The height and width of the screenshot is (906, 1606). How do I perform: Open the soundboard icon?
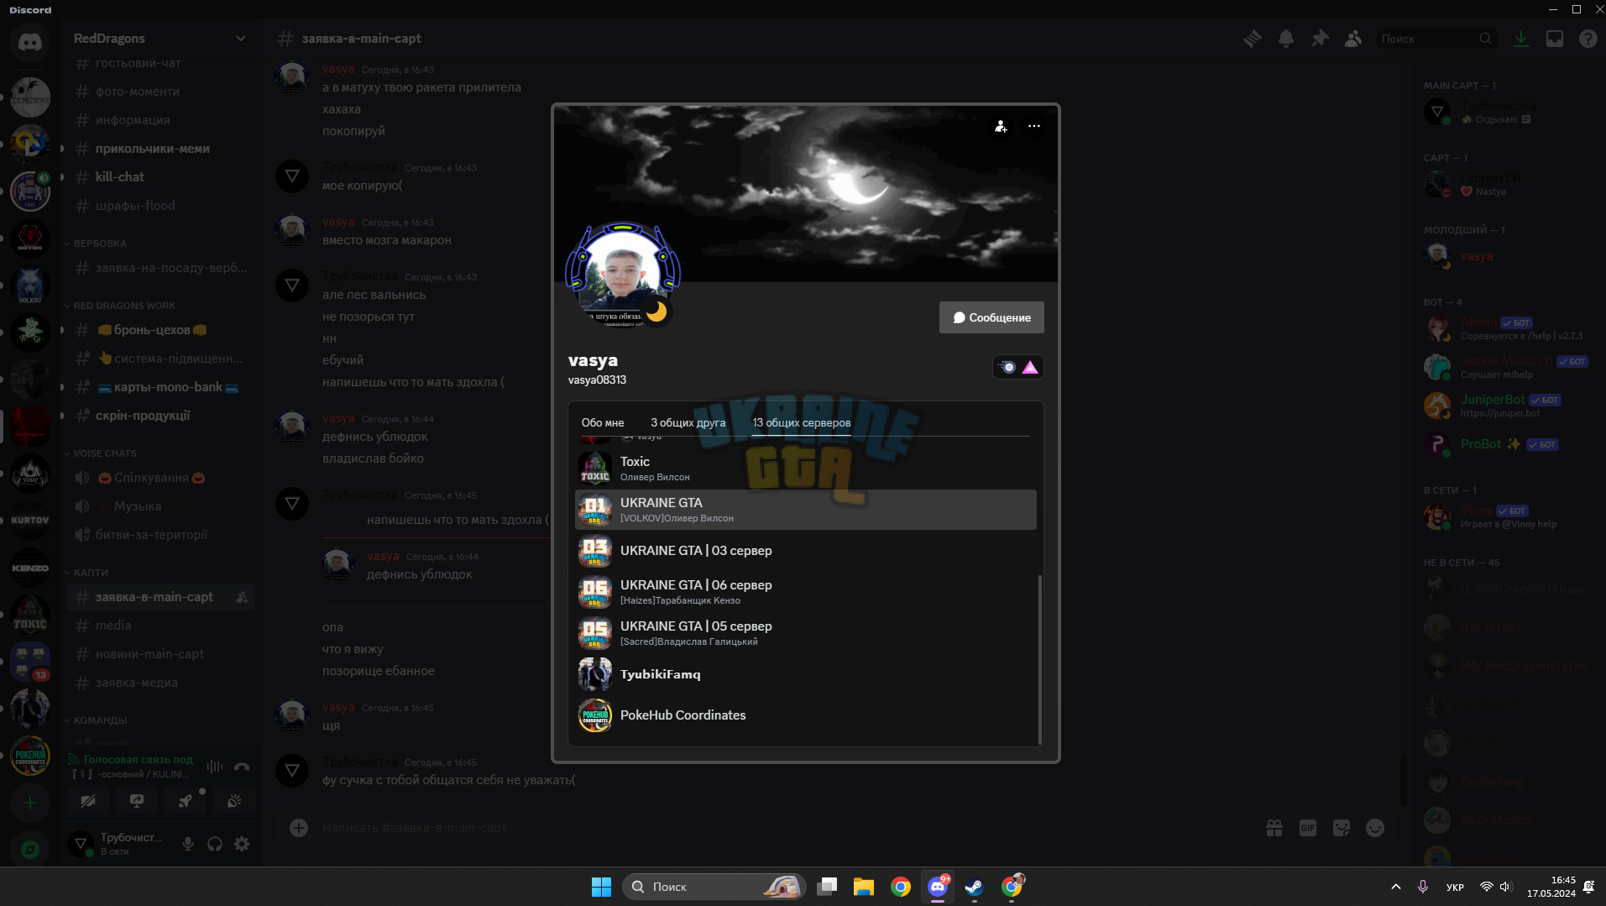[x=234, y=801]
